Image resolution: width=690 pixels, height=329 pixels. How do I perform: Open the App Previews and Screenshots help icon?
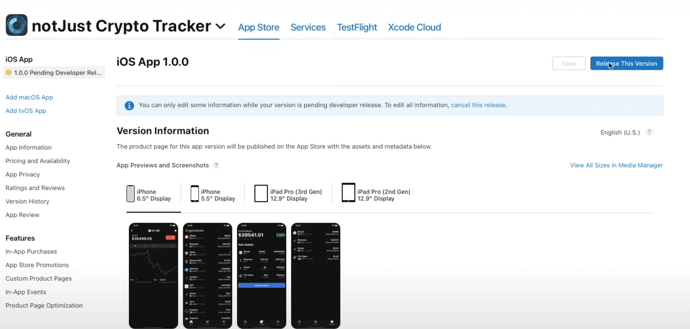[216, 165]
